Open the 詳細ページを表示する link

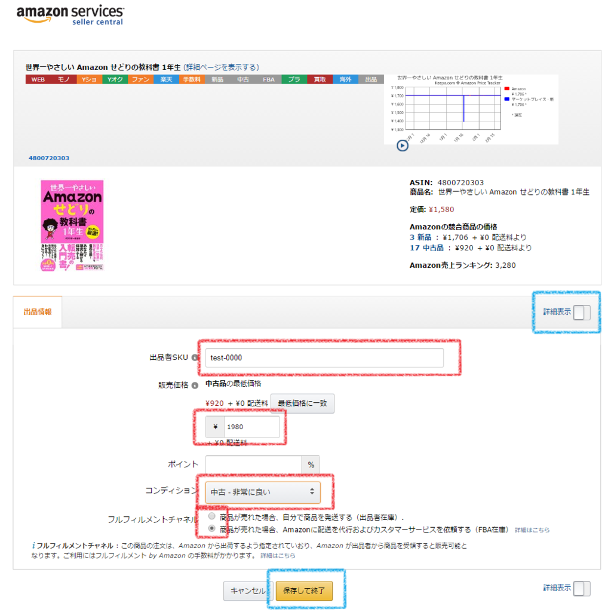click(x=221, y=67)
